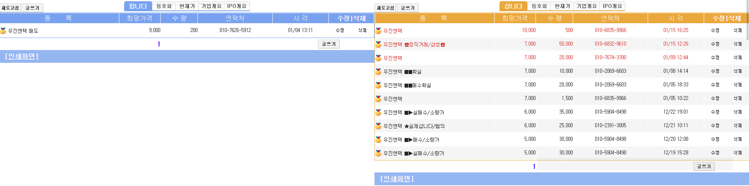Select the 팝니다 tab
The image size is (749, 186).
[x=138, y=6]
